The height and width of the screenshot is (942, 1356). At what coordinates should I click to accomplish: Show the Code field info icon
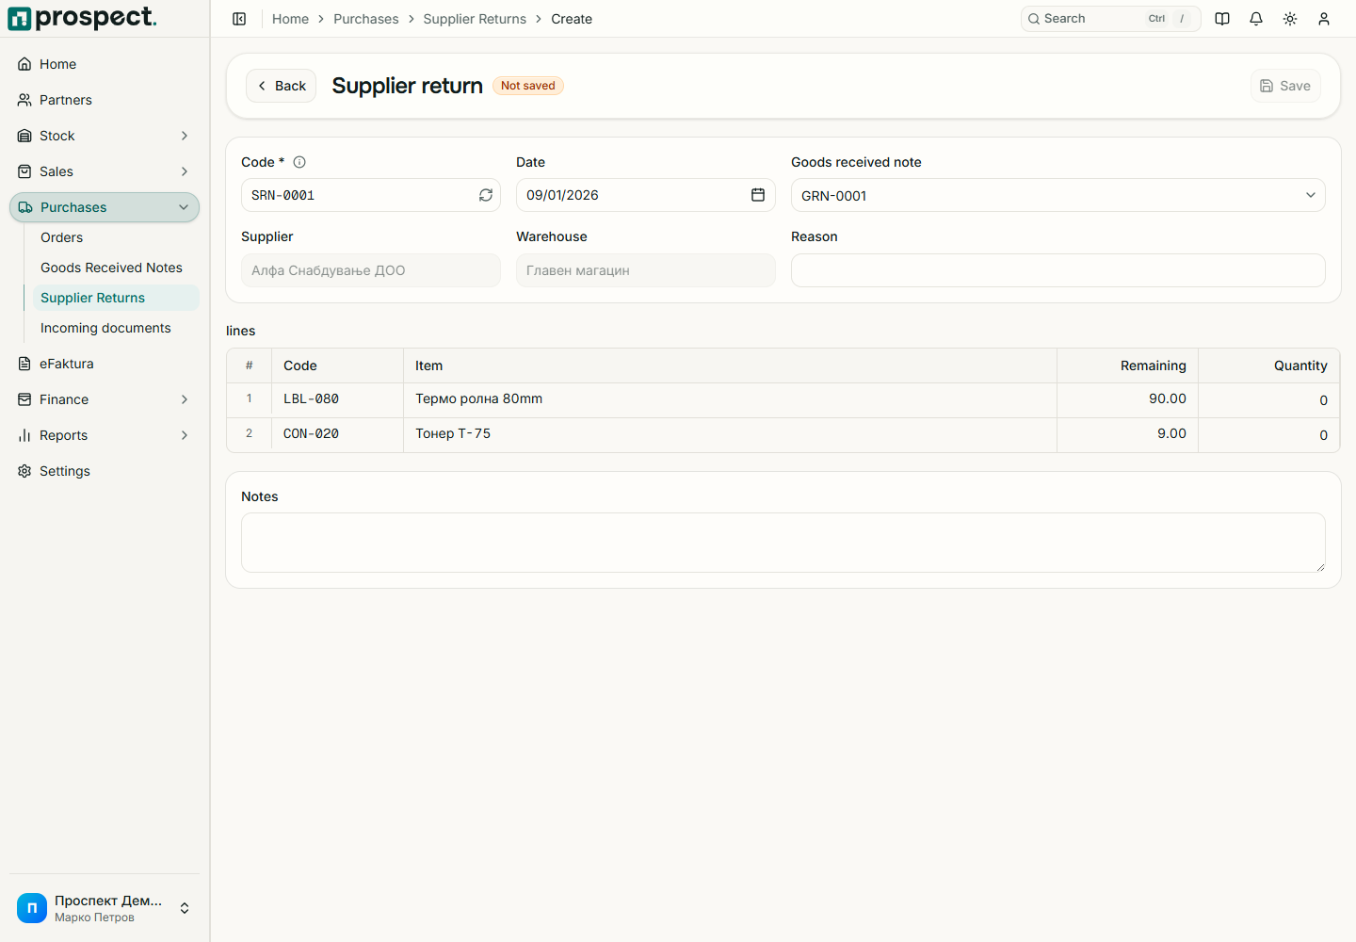pyautogui.click(x=299, y=162)
